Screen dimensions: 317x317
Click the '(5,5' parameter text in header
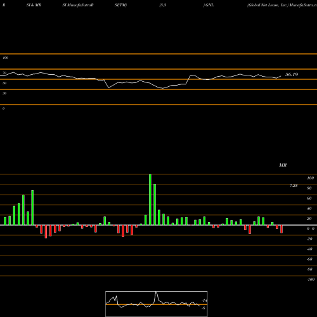pyautogui.click(x=163, y=5)
